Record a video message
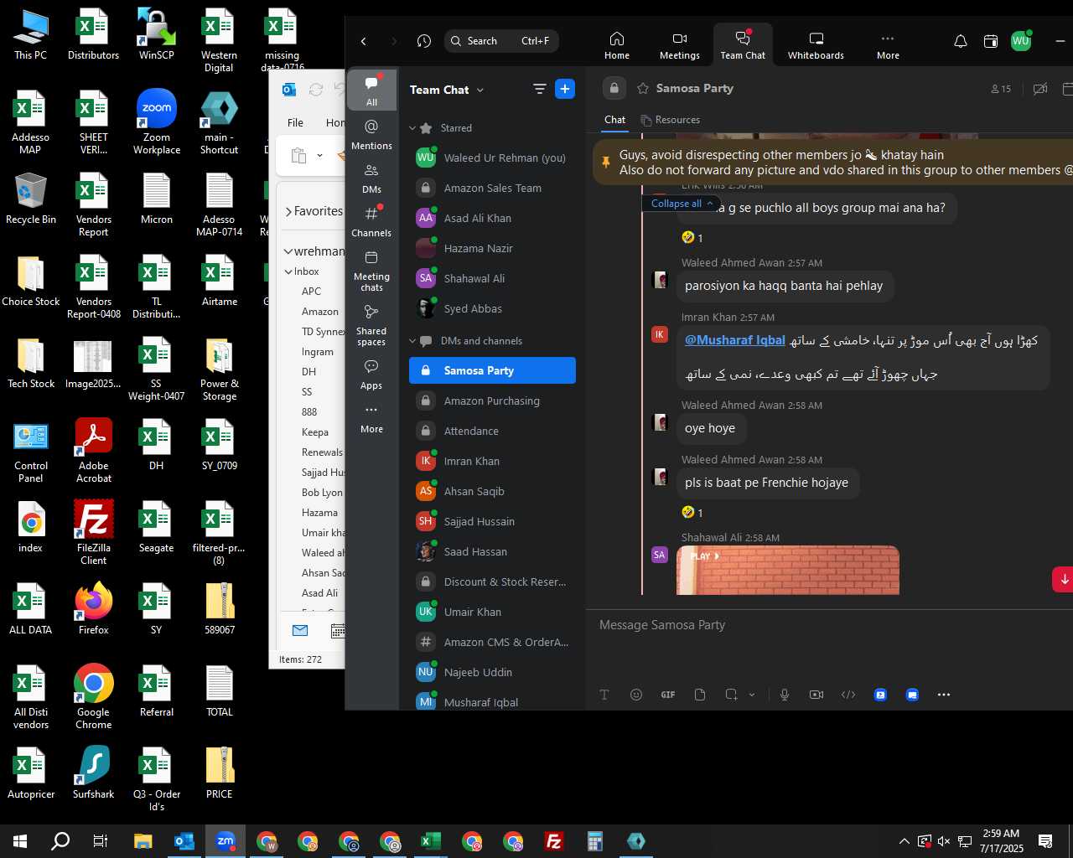This screenshot has width=1073, height=858. (816, 695)
